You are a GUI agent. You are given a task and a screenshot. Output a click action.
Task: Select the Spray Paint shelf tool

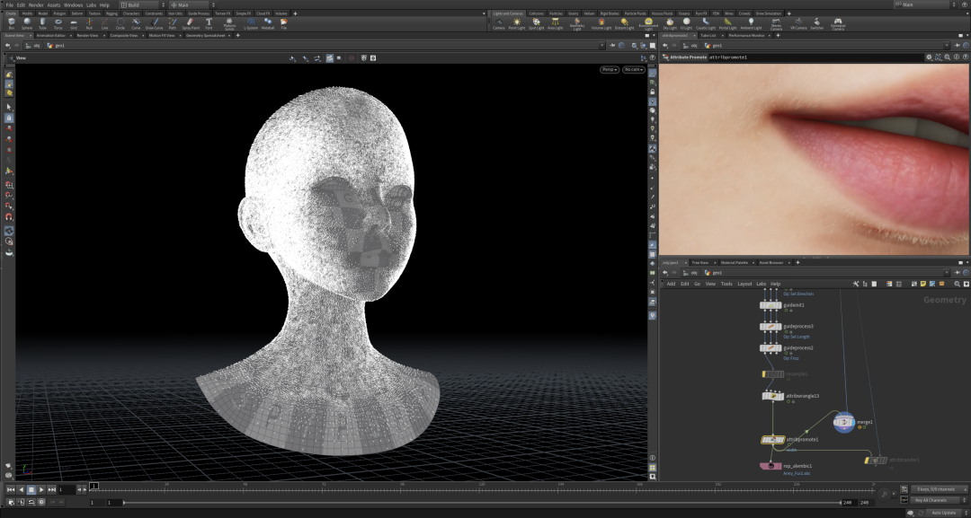191,23
